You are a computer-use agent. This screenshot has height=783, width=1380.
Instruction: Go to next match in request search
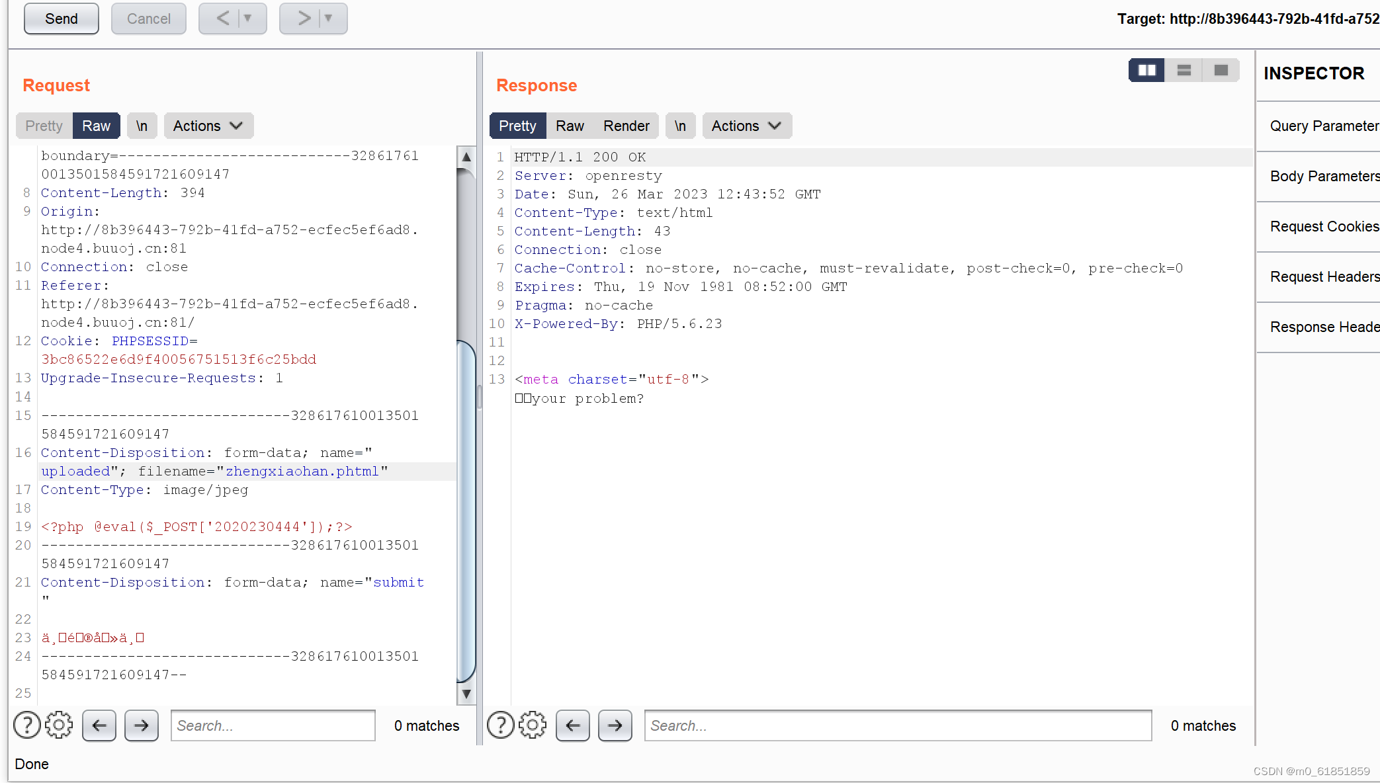tap(142, 725)
